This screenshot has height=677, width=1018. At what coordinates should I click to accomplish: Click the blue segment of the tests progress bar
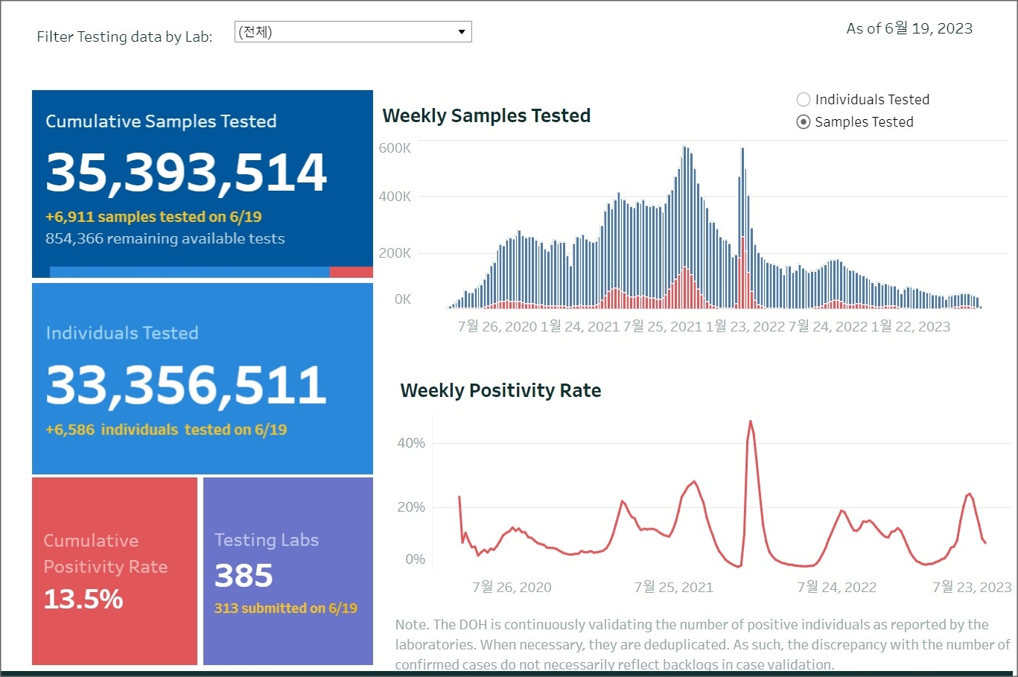click(190, 272)
